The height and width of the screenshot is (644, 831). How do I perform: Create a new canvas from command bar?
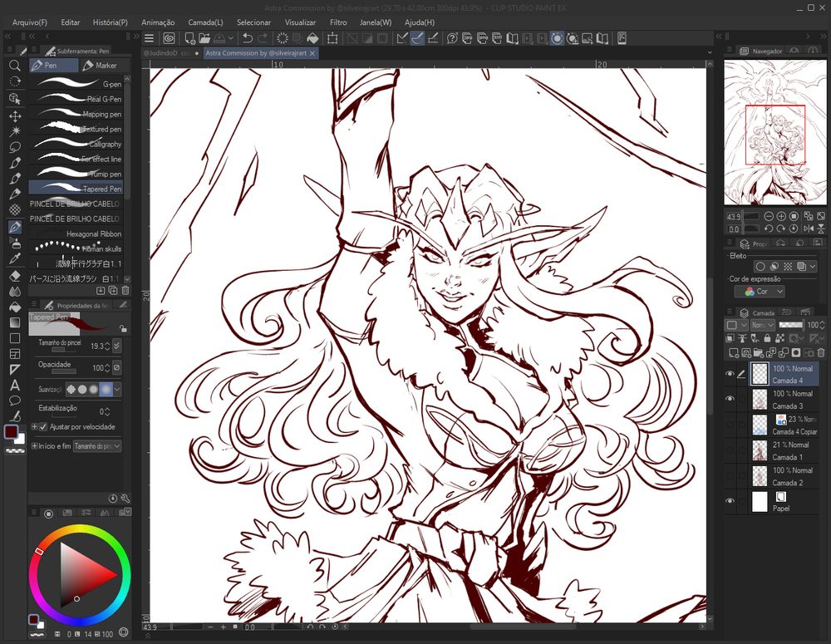pyautogui.click(x=189, y=38)
